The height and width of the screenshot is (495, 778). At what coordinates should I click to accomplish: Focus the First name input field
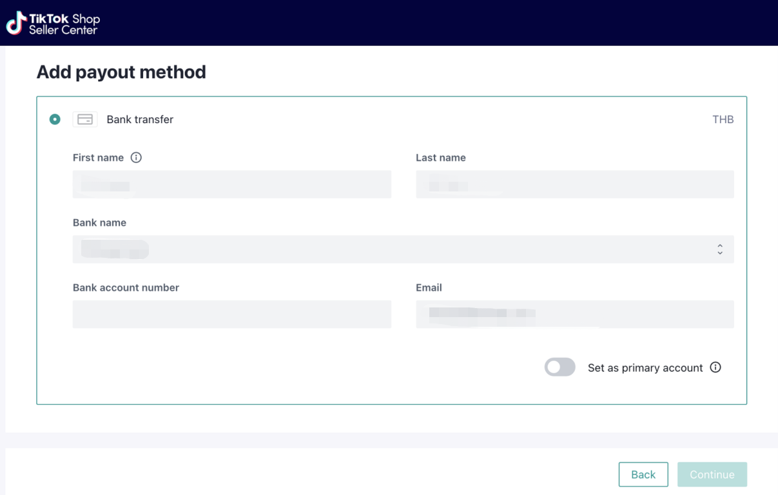(x=231, y=185)
